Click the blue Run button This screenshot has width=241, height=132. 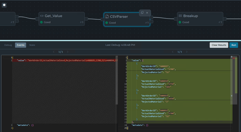point(233,45)
